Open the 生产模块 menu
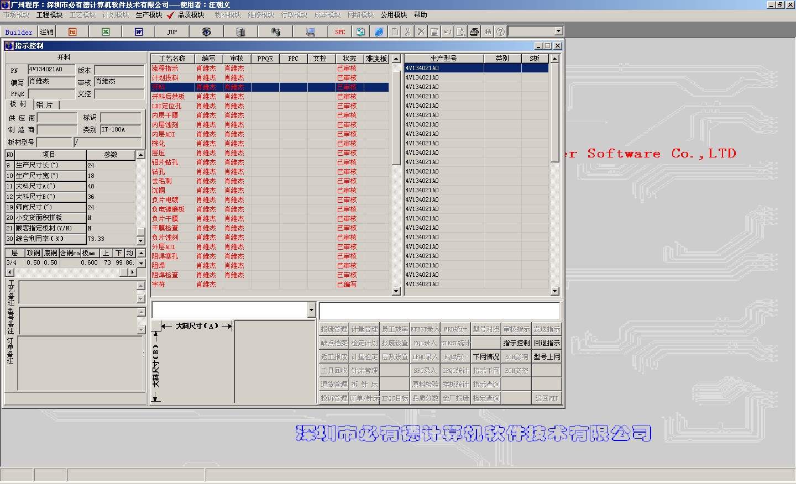This screenshot has height=484, width=796. (x=149, y=15)
